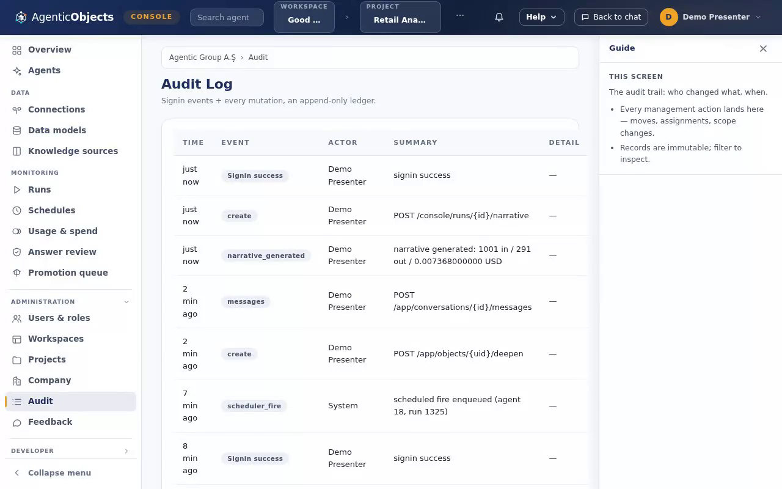Click the breadcrumb separator chevron in header

point(347,17)
